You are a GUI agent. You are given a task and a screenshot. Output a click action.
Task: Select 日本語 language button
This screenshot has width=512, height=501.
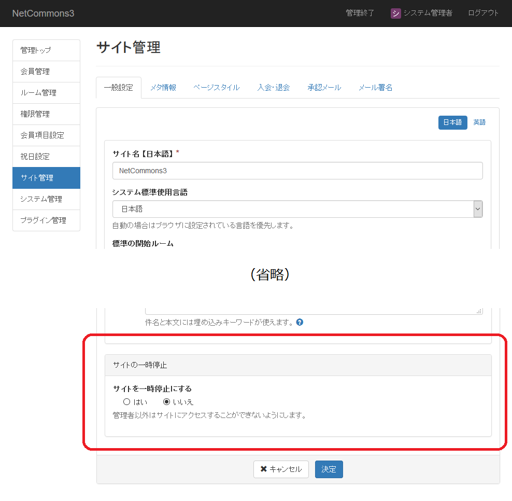click(x=452, y=122)
